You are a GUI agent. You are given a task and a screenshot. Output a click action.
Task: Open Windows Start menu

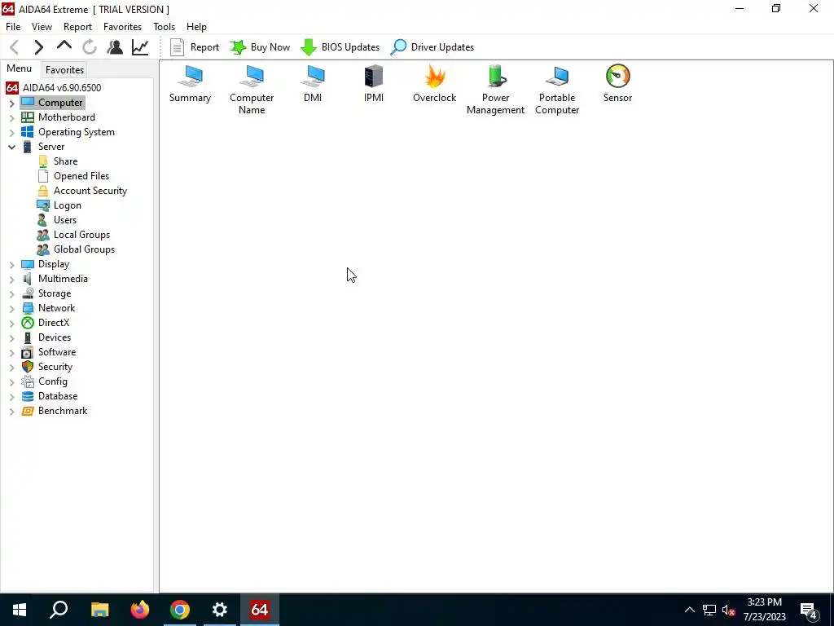[20, 610]
